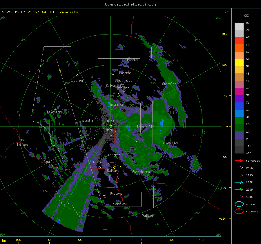Click the Sylvan label
Image resolution: width=261 pixels, height=244 pixels.
point(111,86)
